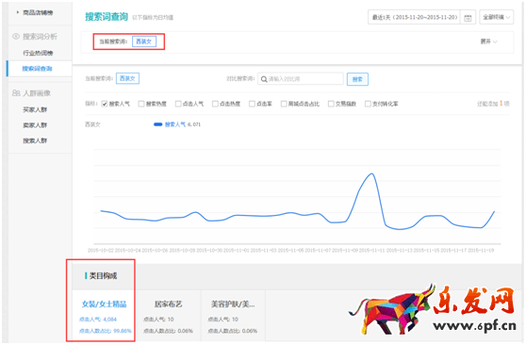The image size is (526, 345).
Task: Click the people icon beside 人群画像
Action: point(16,93)
